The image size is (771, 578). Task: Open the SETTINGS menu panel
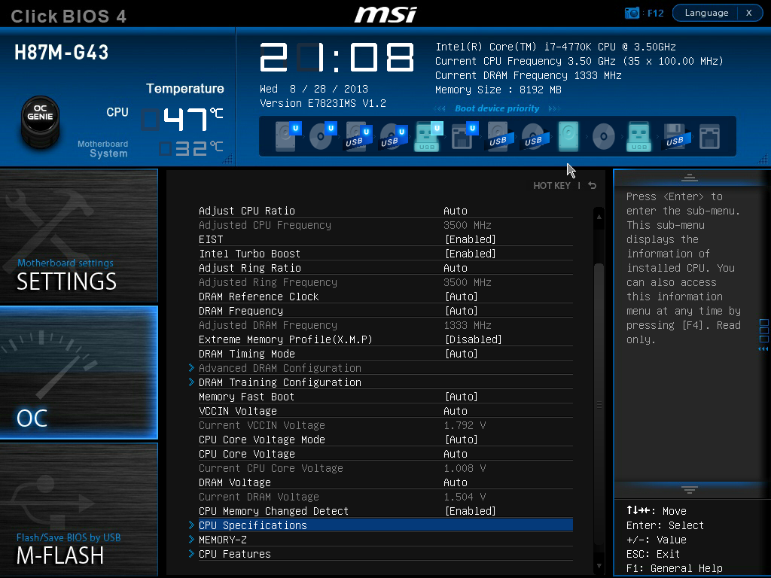pyautogui.click(x=78, y=236)
